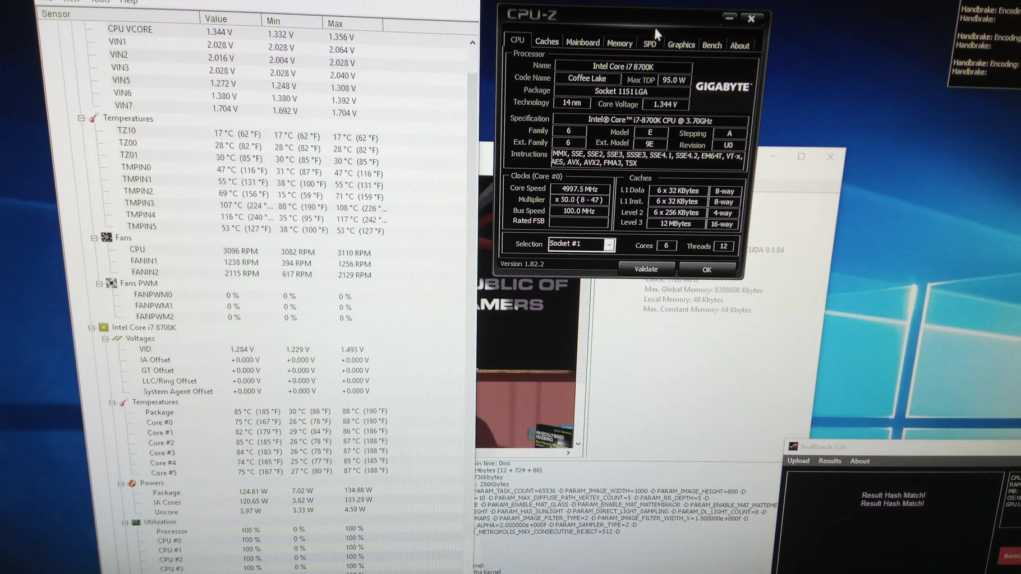Click the HWMonitor scrollbar up arrow
Viewport: 1021px width, 574px height.
pyautogui.click(x=472, y=43)
